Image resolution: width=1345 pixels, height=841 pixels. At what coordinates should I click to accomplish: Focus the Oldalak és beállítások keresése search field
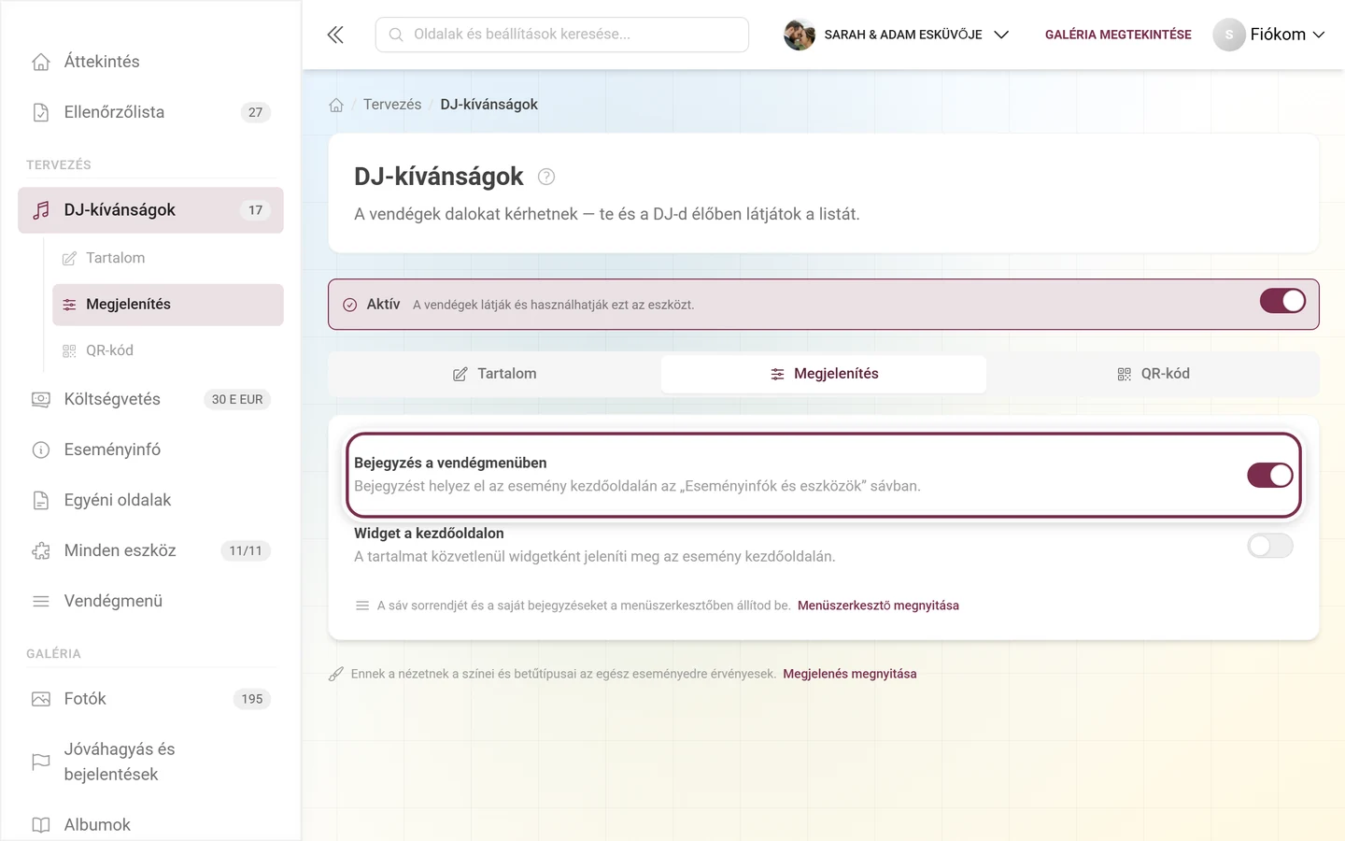562,35
